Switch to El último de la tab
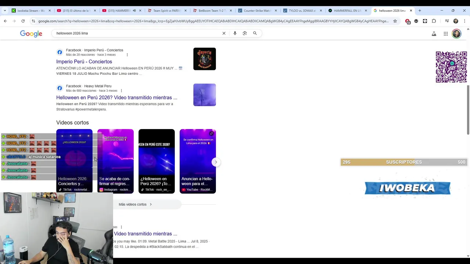470x264 pixels. 76,11
